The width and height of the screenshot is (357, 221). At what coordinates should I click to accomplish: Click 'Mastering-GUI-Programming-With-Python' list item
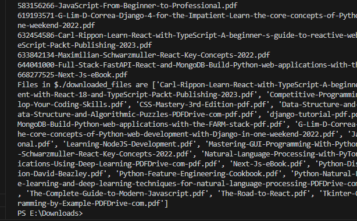pyautogui.click(x=281, y=144)
